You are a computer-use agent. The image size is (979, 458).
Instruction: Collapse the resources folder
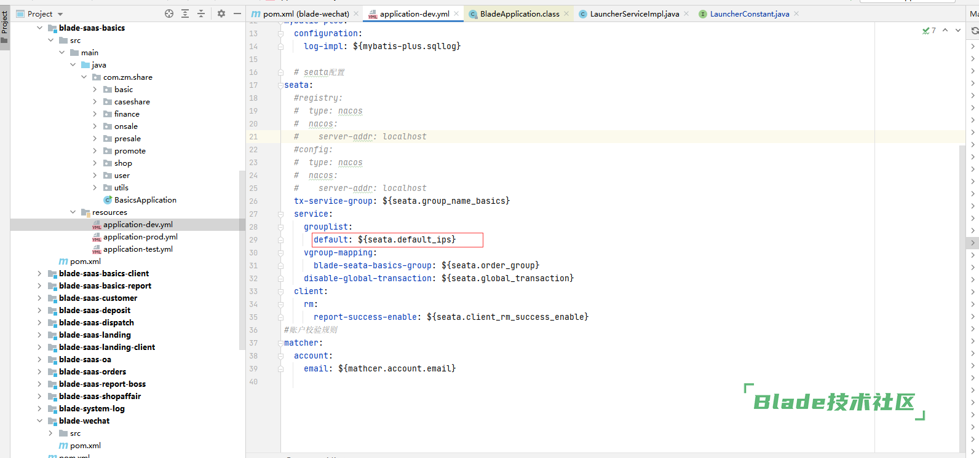click(x=73, y=212)
